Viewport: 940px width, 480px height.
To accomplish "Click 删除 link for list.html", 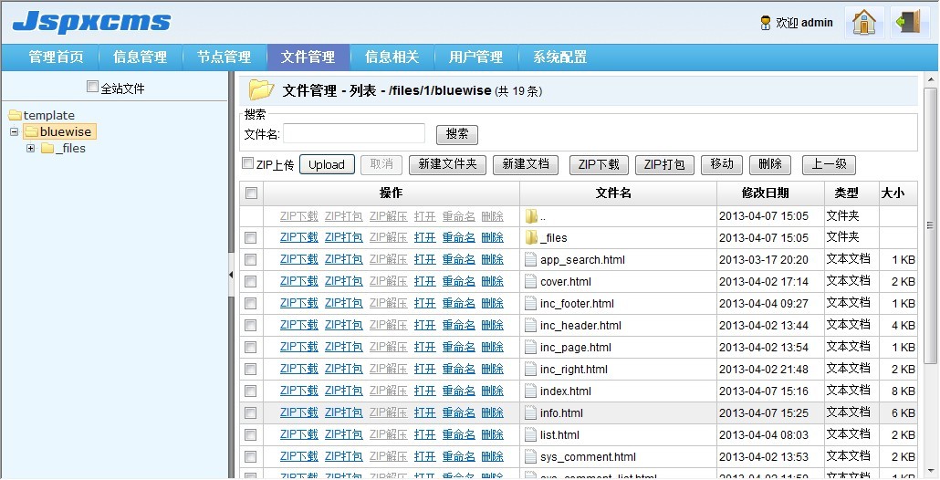I will point(492,434).
